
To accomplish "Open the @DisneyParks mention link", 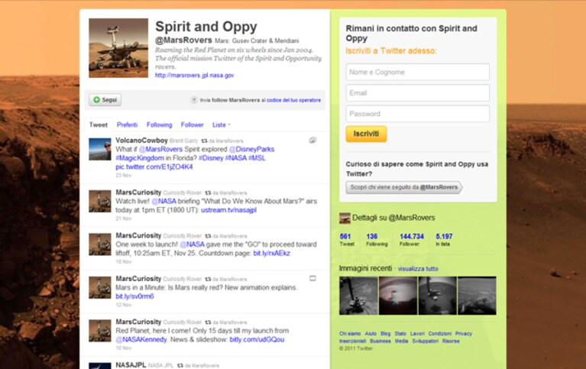I will tap(251, 149).
